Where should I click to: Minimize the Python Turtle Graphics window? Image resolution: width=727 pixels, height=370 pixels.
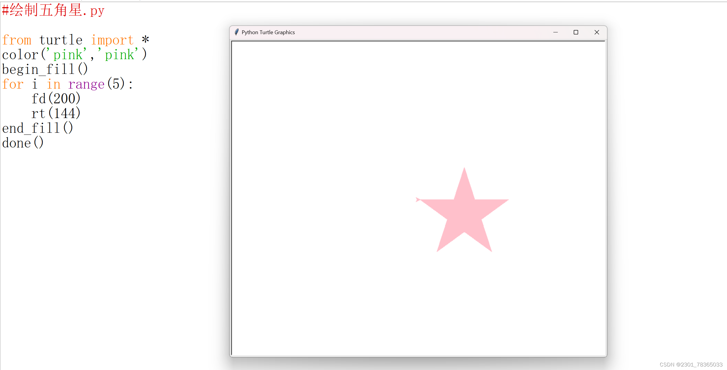point(555,32)
